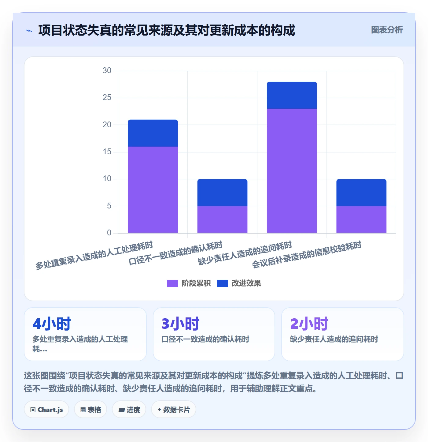Open the 3小时 data card
The image size is (428, 442).
coord(214,334)
